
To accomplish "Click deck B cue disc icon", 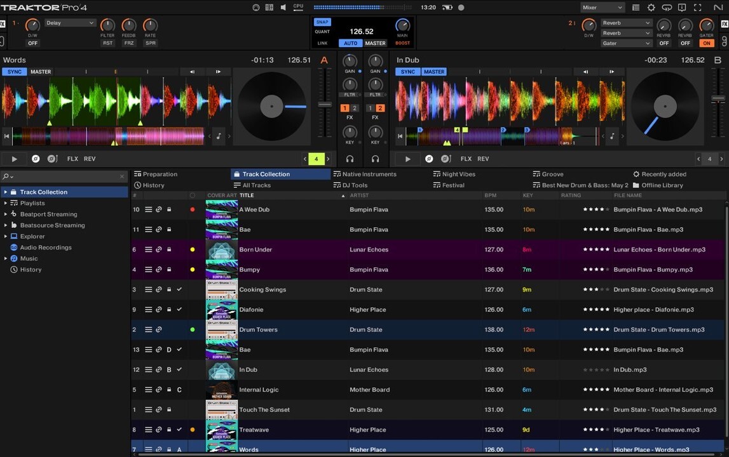I will pos(429,159).
